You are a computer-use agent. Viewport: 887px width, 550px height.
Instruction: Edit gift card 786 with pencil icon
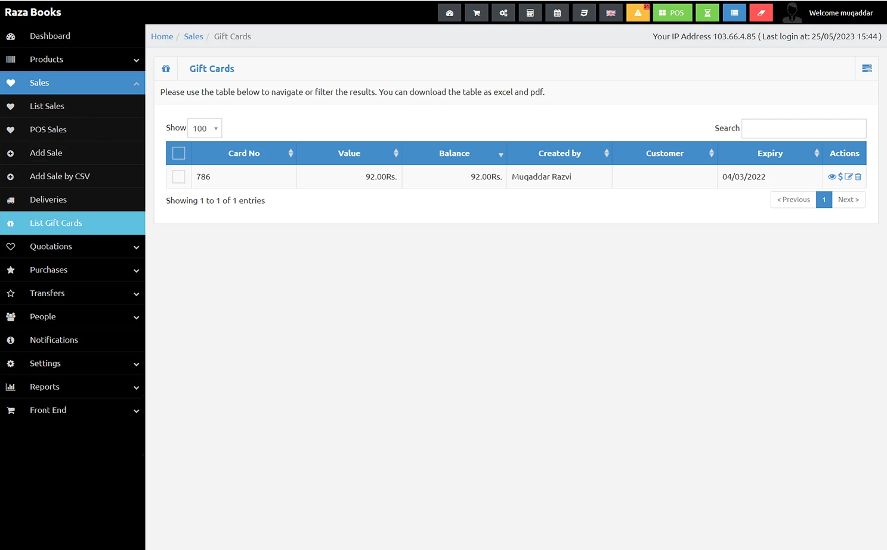[849, 177]
